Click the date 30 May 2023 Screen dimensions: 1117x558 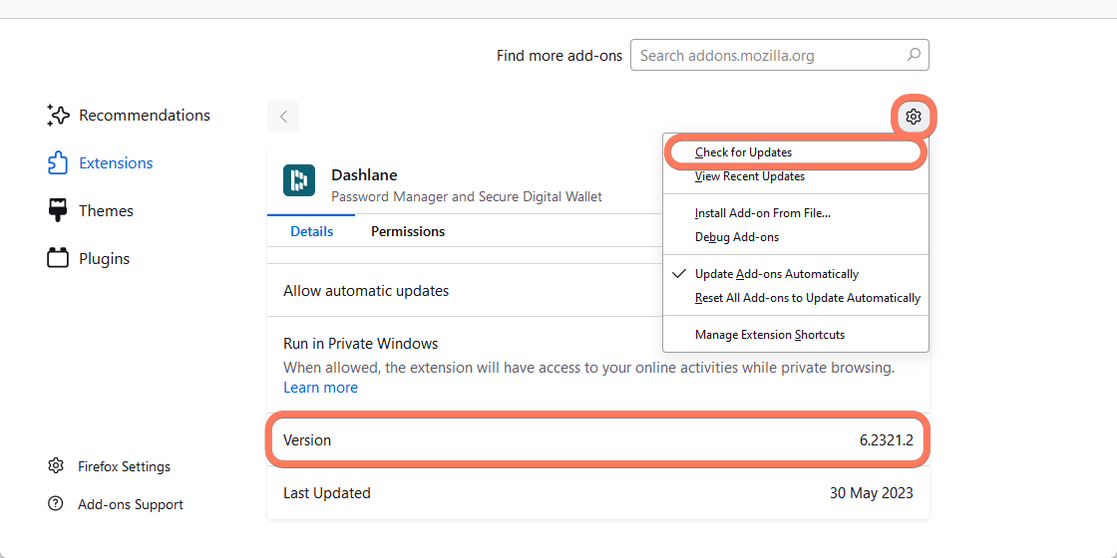872,492
